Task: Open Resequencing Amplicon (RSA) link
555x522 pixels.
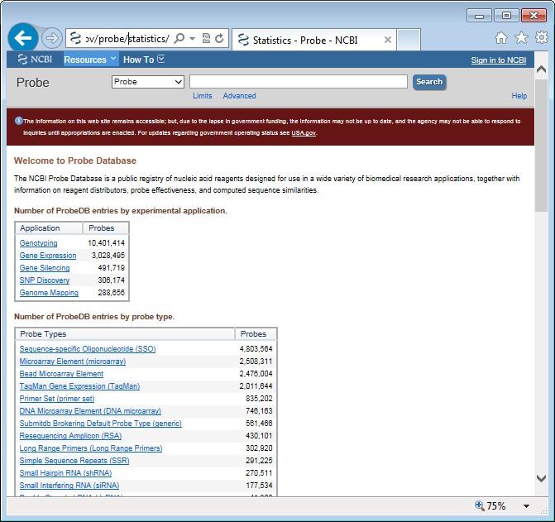Action: pyautogui.click(x=70, y=436)
